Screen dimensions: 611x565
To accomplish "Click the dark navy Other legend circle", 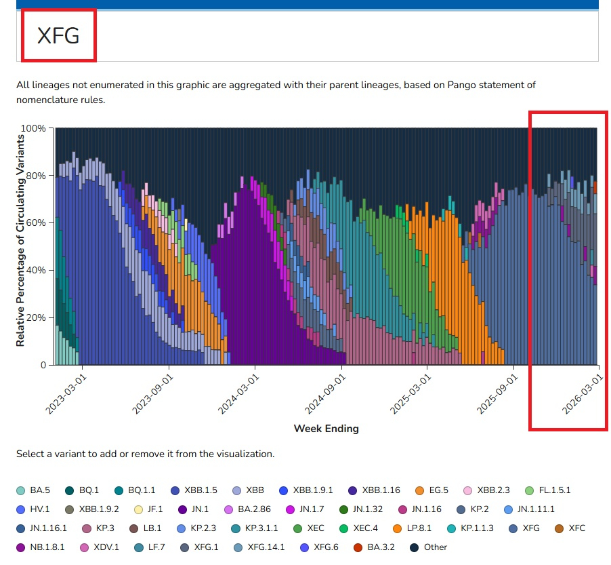I will 413,547.
